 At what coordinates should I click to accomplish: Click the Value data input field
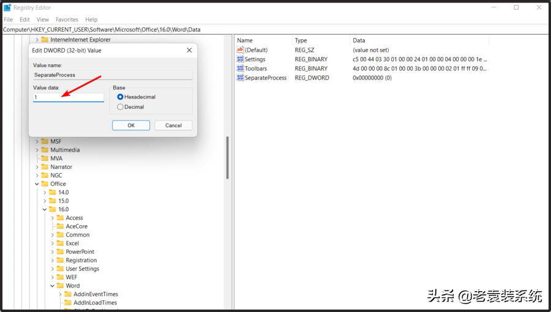click(69, 97)
